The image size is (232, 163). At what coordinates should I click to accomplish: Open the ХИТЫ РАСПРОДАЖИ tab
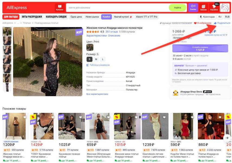32,17
